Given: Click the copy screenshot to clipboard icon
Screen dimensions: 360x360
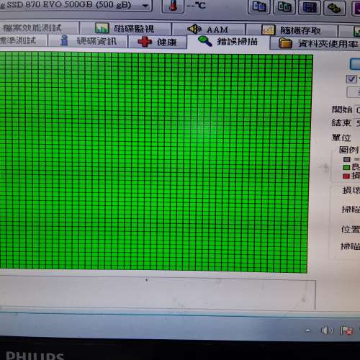Looking at the screenshot, I should click(284, 6).
